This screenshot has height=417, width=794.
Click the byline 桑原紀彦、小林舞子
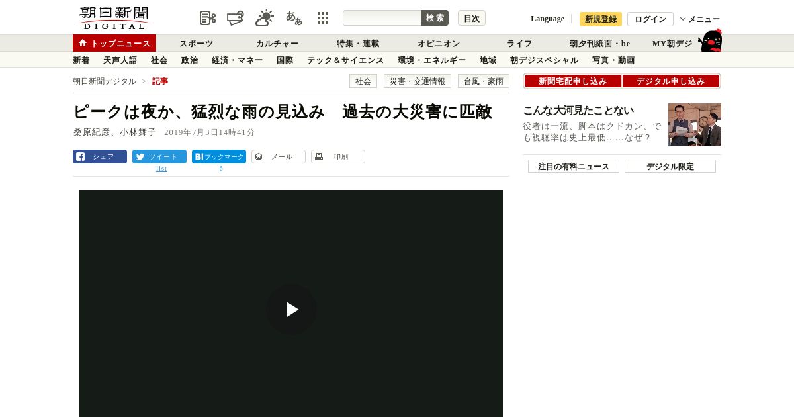[x=114, y=132]
